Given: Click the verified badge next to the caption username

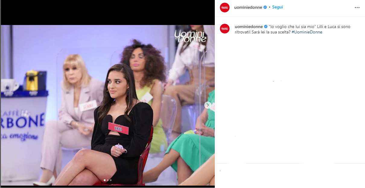Looking at the screenshot, I should [266, 27].
